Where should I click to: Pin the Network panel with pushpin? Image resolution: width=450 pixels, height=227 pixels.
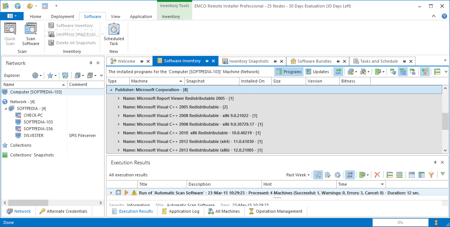point(91,63)
